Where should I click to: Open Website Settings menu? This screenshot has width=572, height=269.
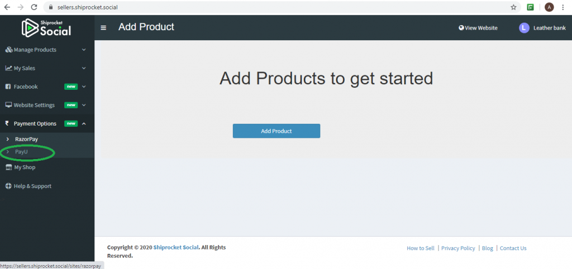pyautogui.click(x=47, y=105)
